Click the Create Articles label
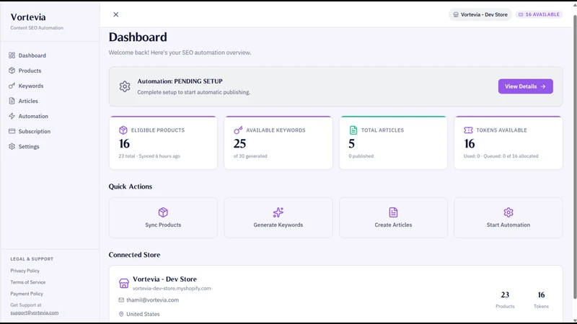This screenshot has height=324, width=577. click(x=393, y=225)
